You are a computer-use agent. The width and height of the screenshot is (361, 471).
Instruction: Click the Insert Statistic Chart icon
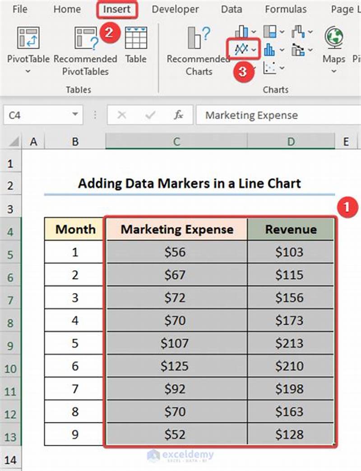coord(269,49)
